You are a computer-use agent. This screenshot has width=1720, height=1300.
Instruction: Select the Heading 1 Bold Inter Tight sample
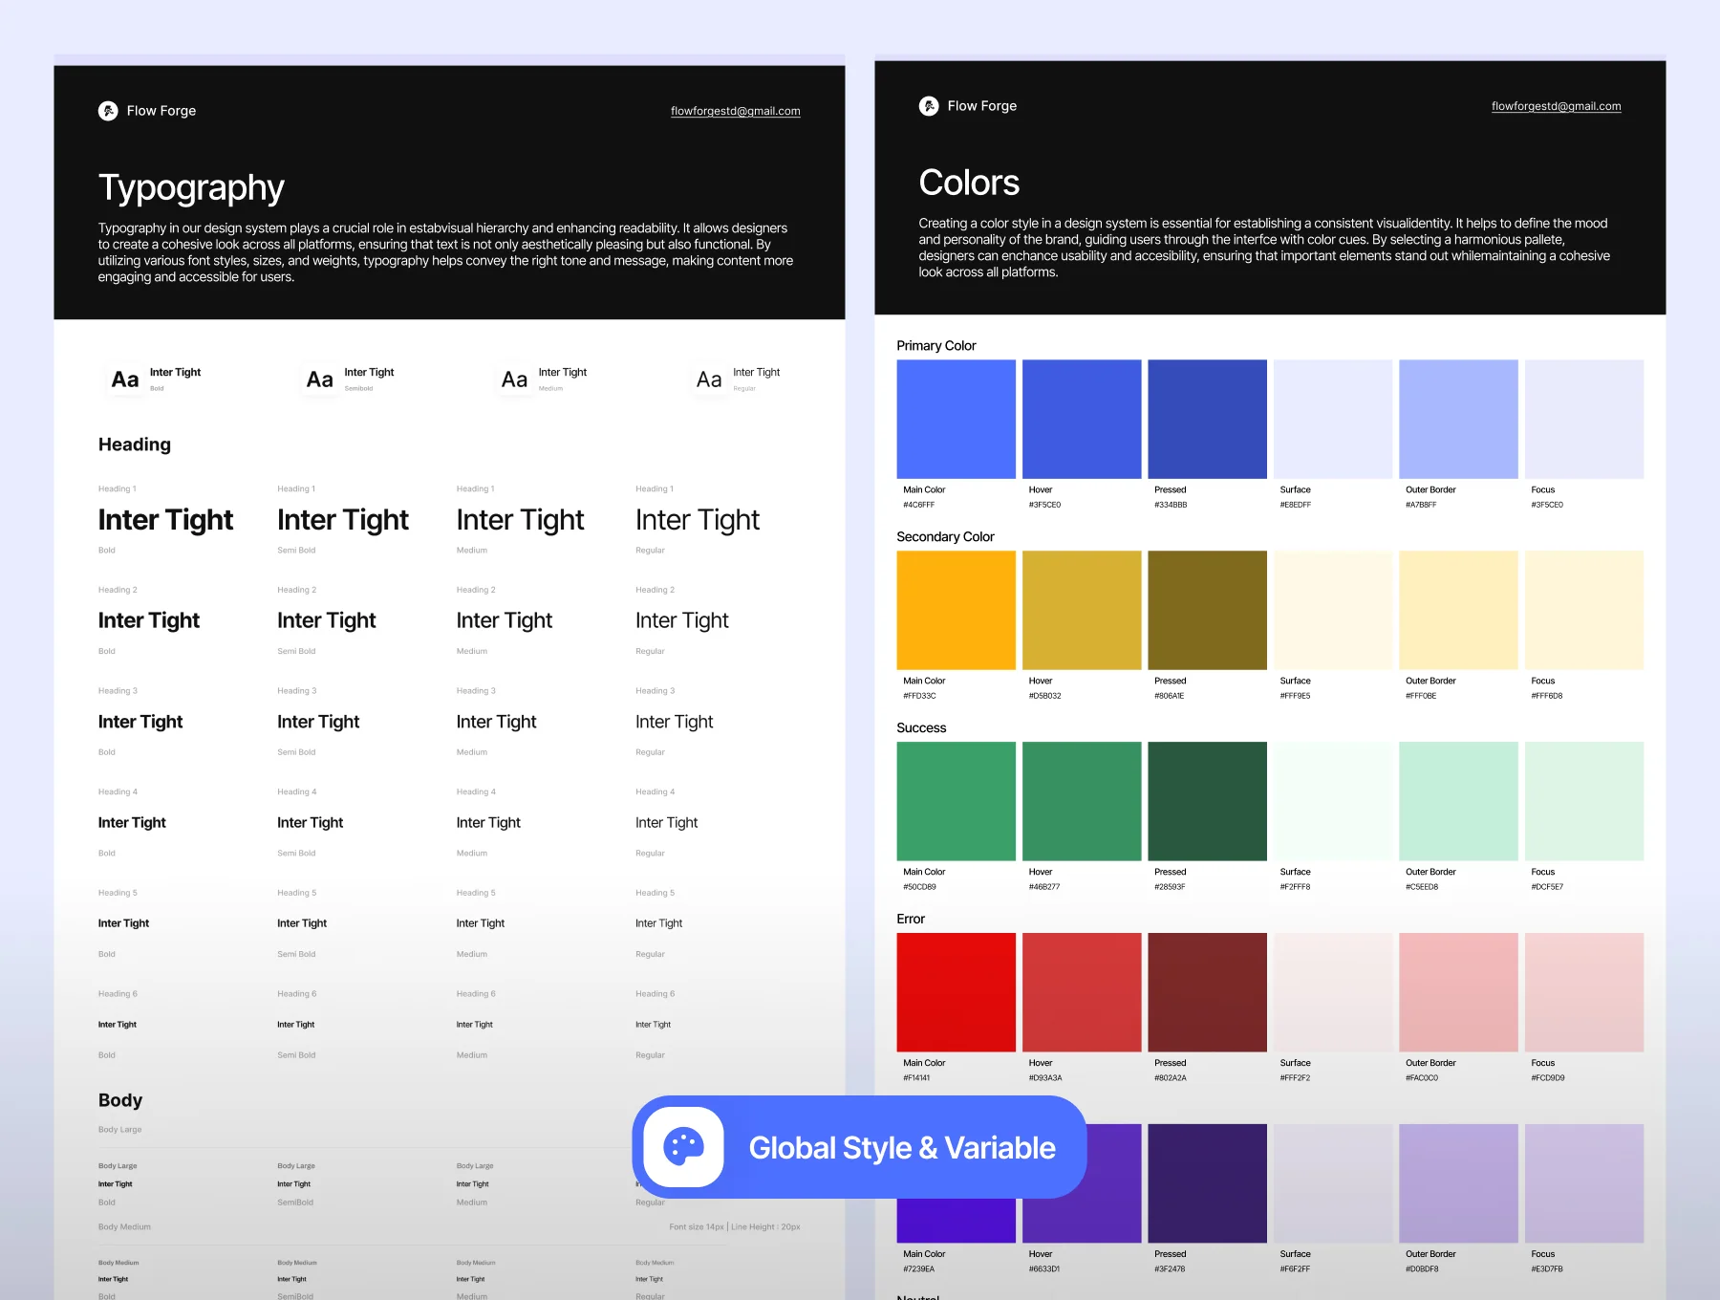coord(166,520)
